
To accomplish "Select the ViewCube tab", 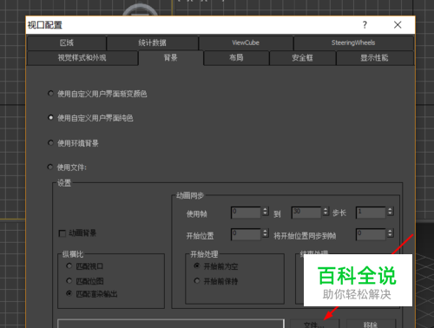I will pyautogui.click(x=246, y=43).
